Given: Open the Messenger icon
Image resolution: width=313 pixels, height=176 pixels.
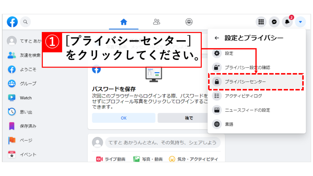Looking at the screenshot, I should 274,22.
